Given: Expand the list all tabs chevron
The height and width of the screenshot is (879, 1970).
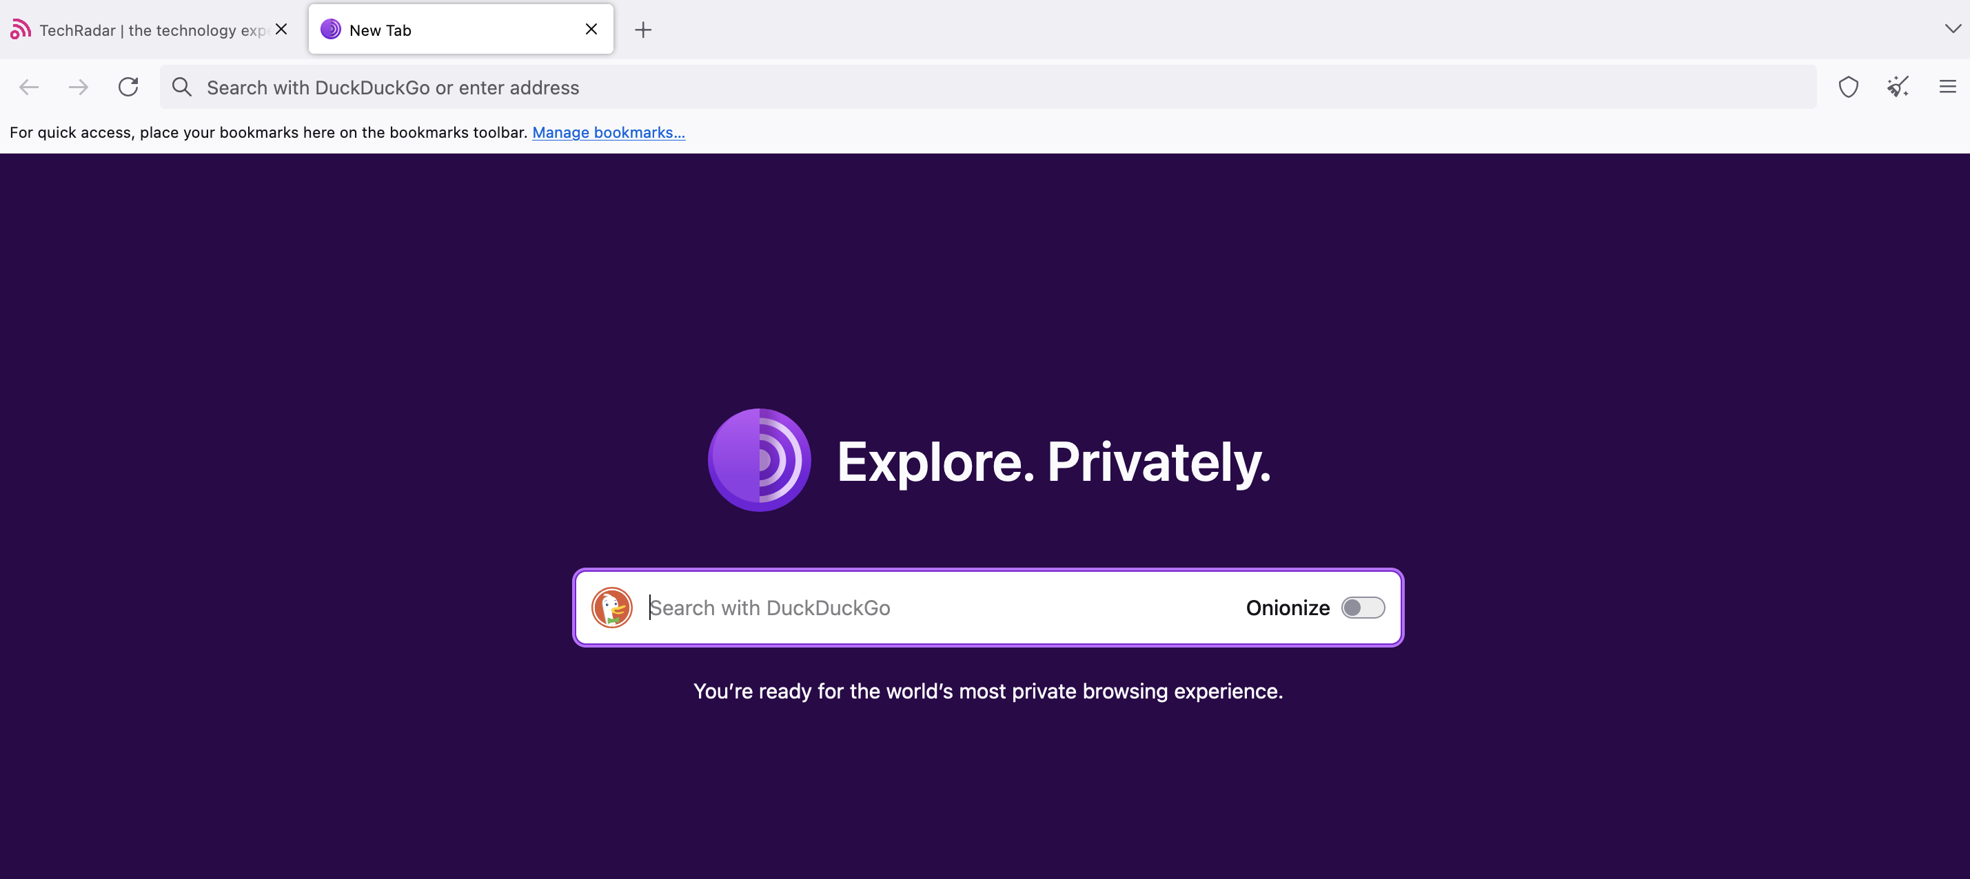Looking at the screenshot, I should click(1952, 29).
